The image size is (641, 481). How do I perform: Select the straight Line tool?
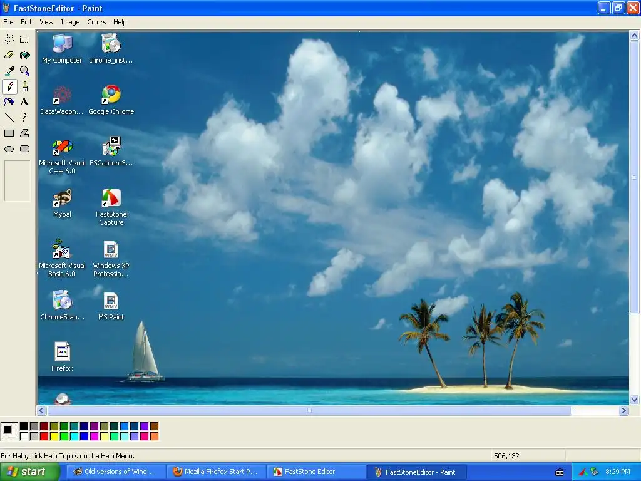(9, 118)
